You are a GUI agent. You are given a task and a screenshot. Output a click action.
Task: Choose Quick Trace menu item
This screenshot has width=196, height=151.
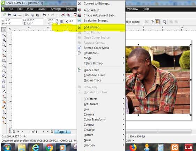point(101,70)
